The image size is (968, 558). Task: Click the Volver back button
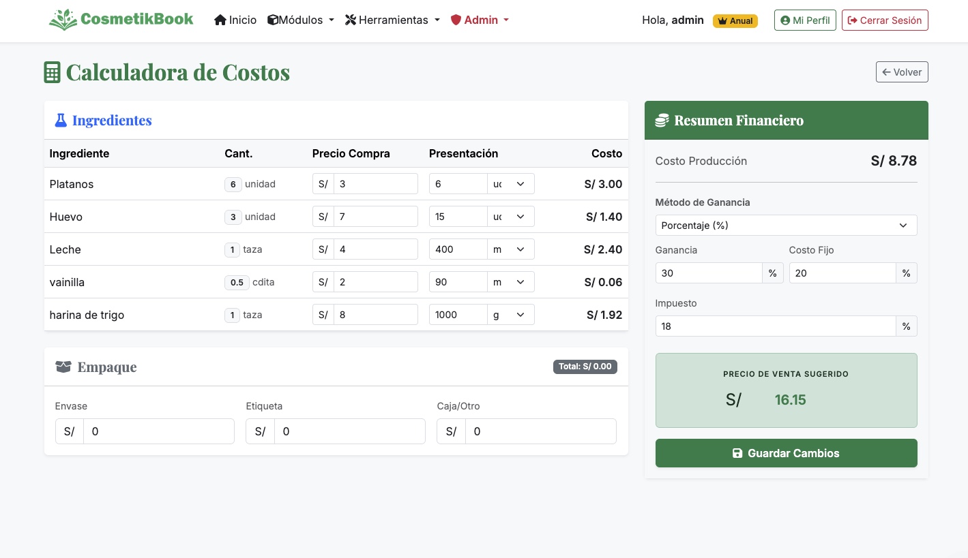coord(901,72)
